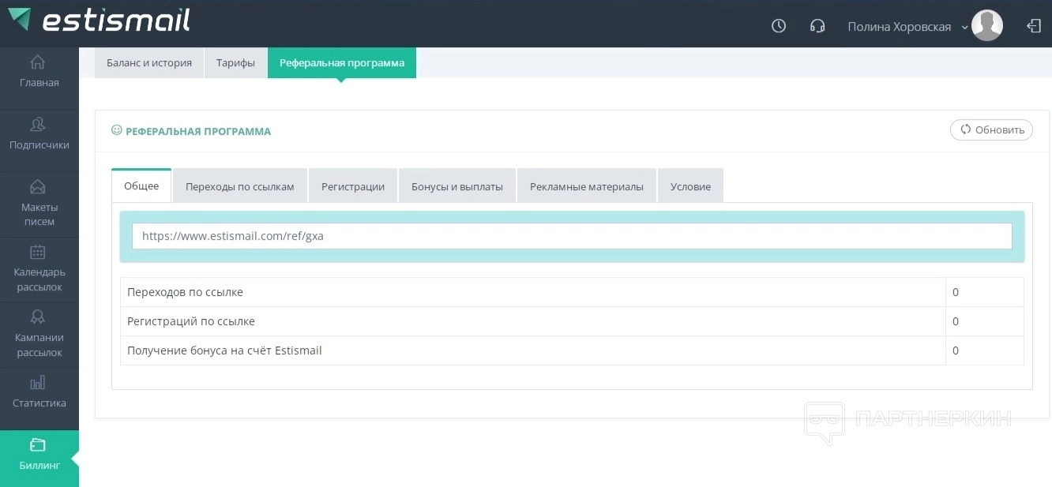1052x487 pixels.
Task: Click the Переходов по ссылке row label
Action: click(x=185, y=292)
